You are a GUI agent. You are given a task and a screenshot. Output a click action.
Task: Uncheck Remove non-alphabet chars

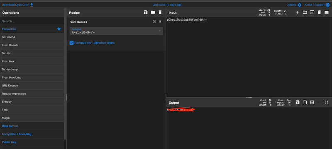[71, 43]
